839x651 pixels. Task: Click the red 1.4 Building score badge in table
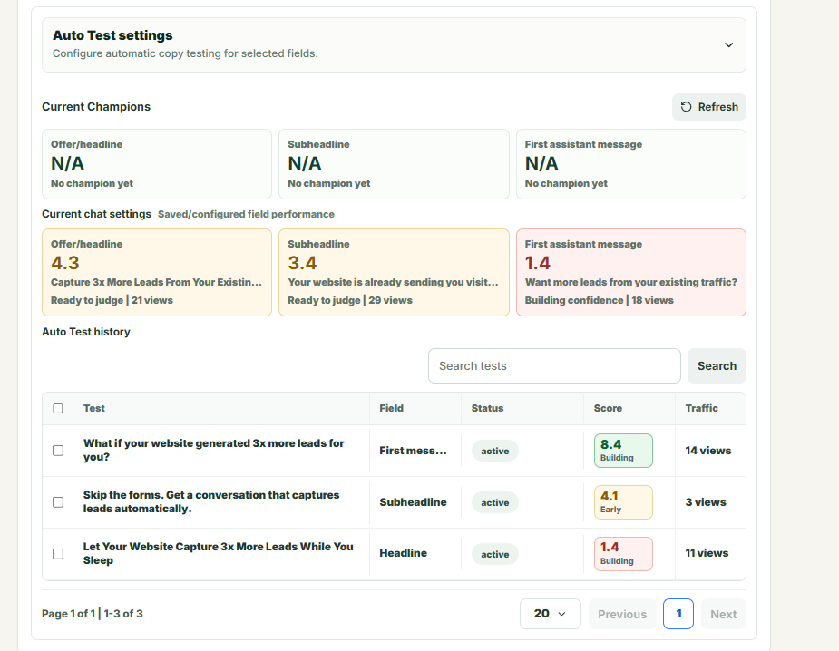pyautogui.click(x=623, y=554)
